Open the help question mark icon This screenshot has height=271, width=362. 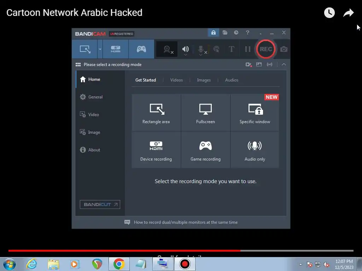click(x=247, y=32)
